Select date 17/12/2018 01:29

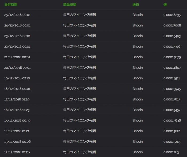click(x=17, y=99)
